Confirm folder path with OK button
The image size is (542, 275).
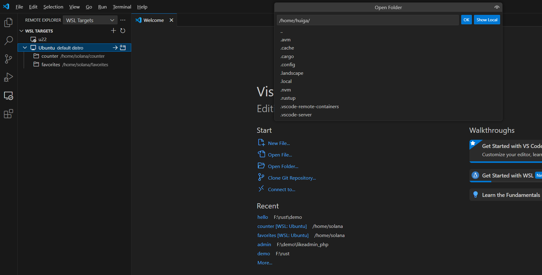(466, 20)
